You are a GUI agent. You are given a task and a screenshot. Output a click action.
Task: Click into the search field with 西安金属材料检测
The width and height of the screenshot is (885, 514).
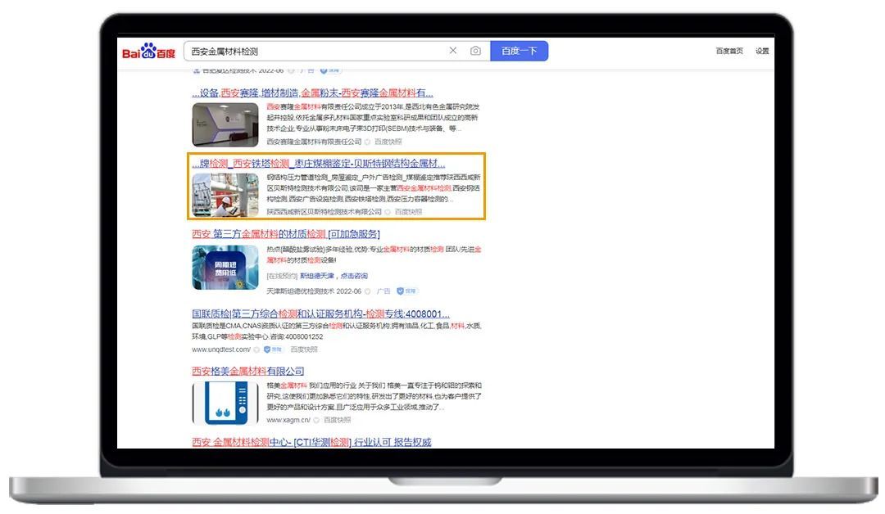[x=311, y=51]
